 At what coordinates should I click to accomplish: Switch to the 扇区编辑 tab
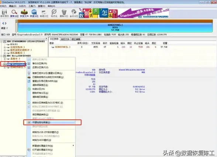[x=76, y=39]
